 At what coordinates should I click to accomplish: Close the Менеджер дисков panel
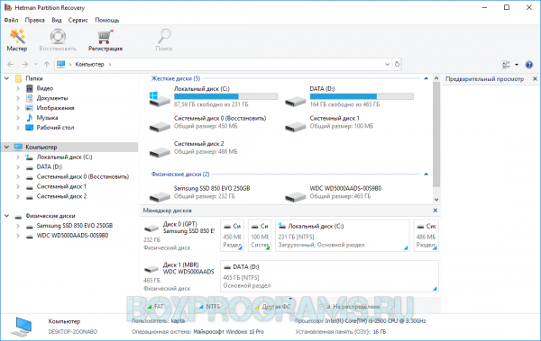[436, 211]
